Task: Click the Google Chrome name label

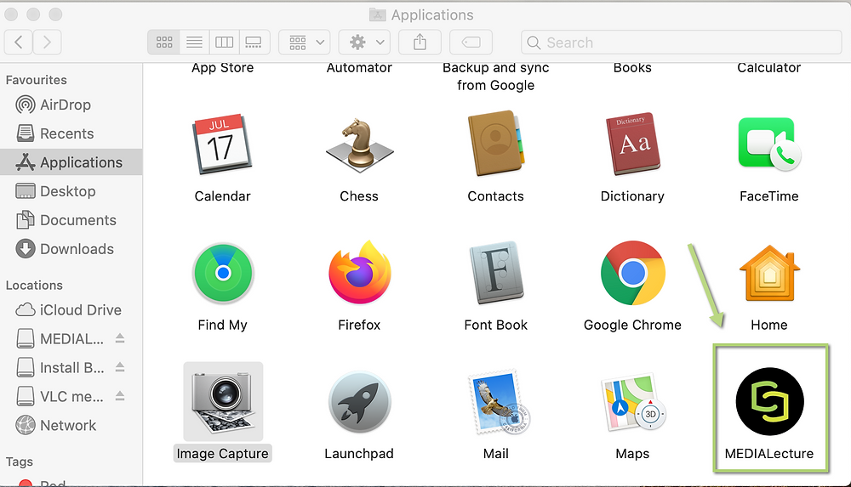Action: tap(632, 325)
